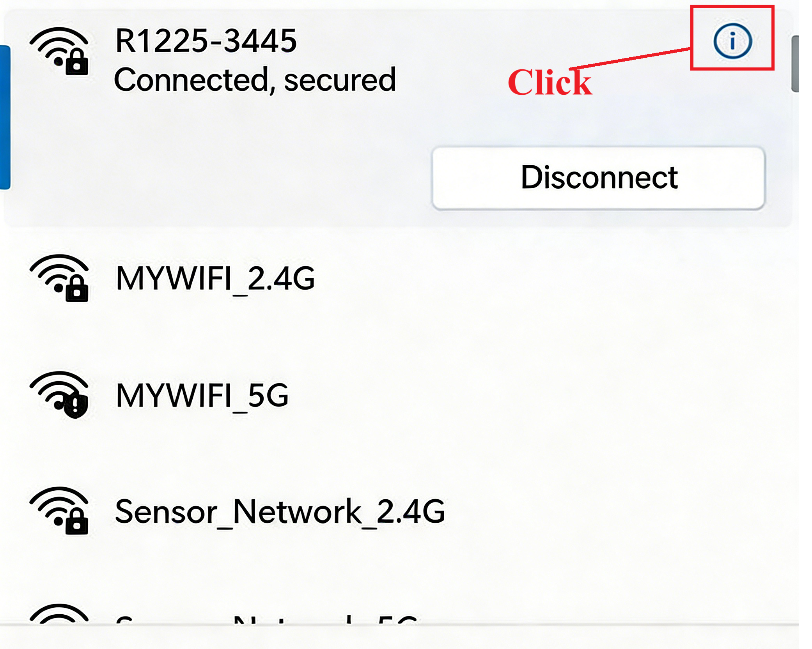Image resolution: width=812 pixels, height=649 pixels.
Task: Click the red "Click" annotation label
Action: (549, 82)
